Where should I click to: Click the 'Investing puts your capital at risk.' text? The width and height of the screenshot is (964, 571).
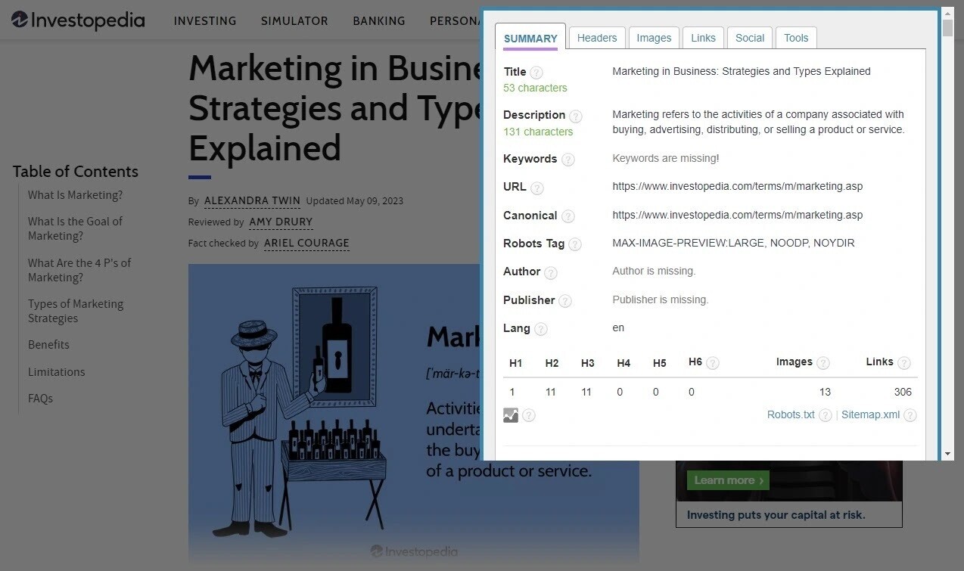pos(776,515)
